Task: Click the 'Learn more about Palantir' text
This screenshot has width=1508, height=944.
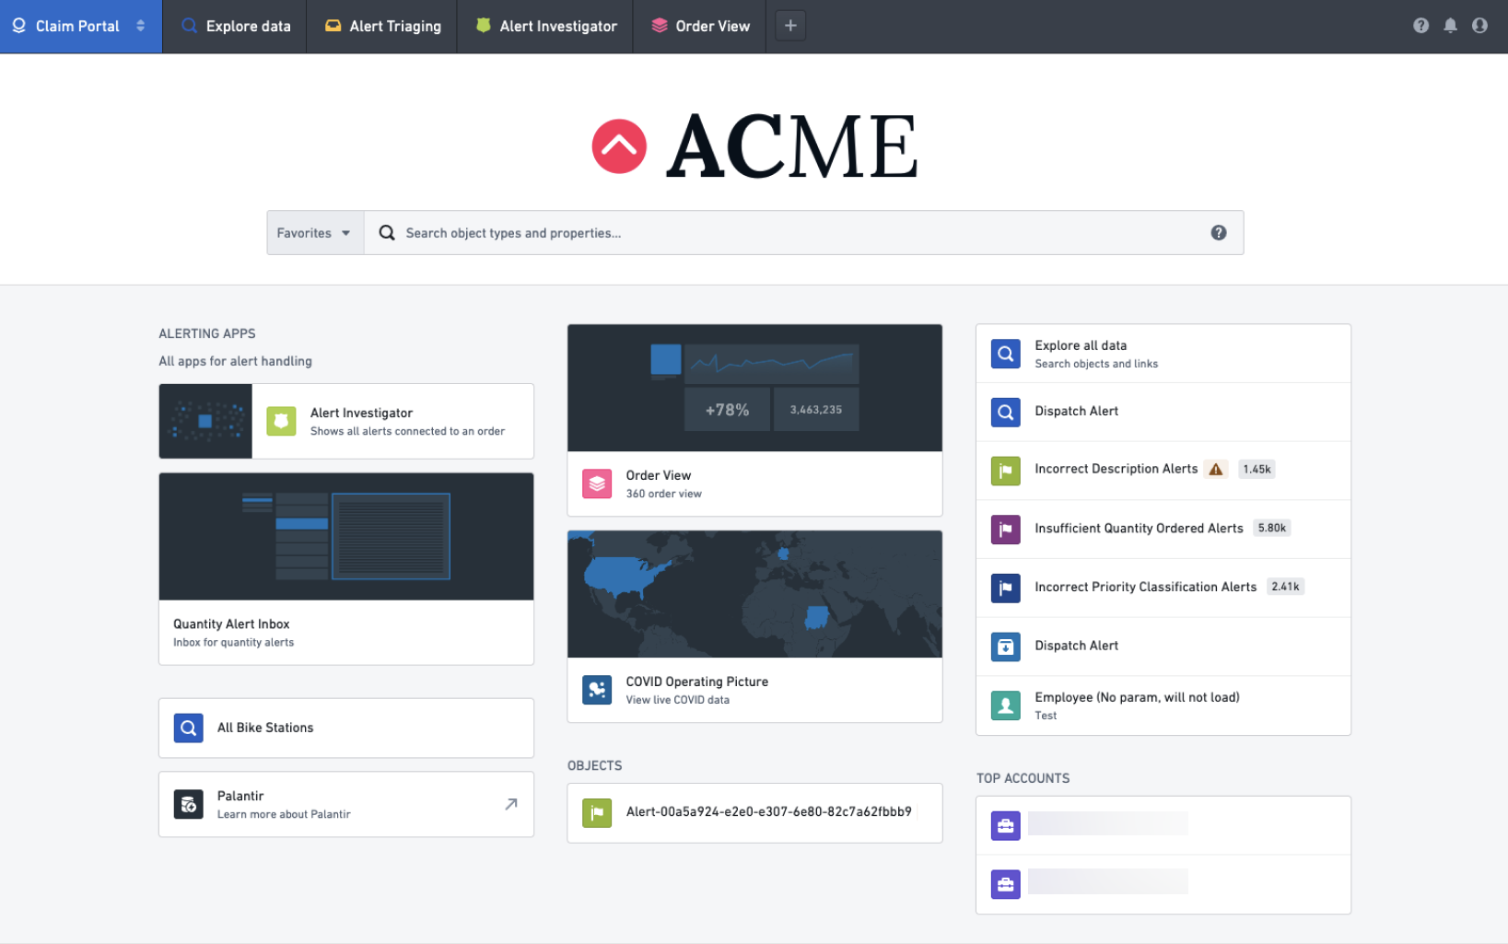Action: pos(284,814)
